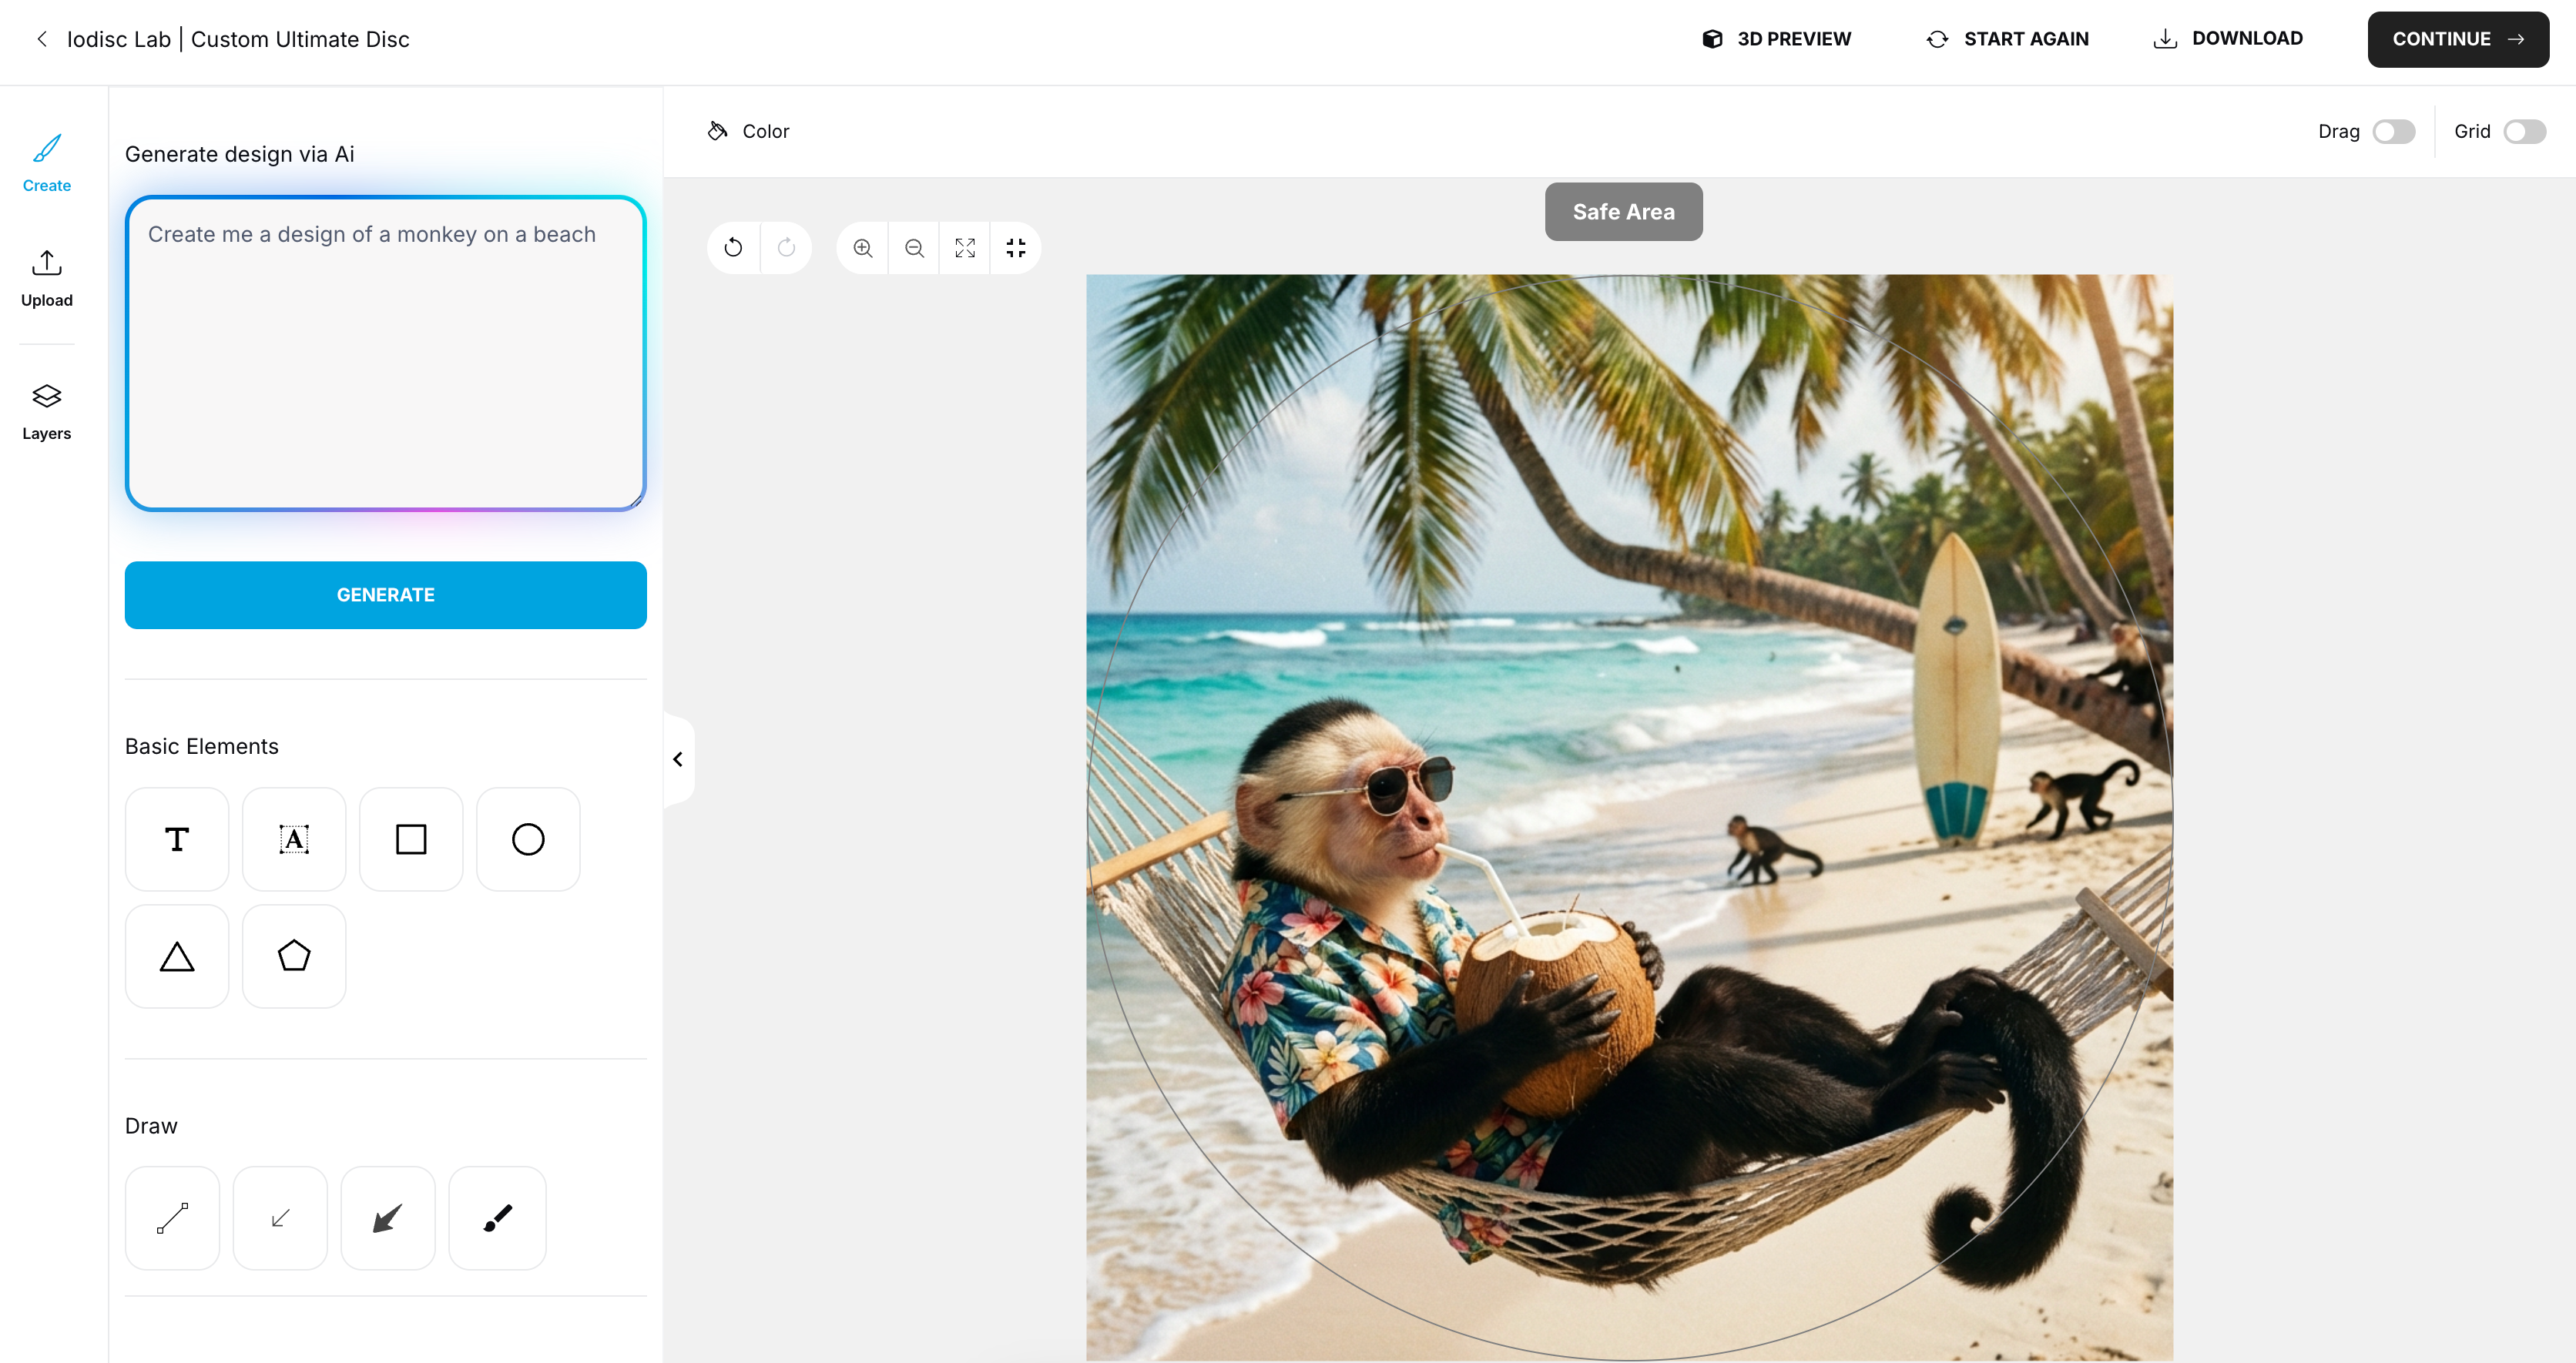The image size is (2576, 1363).
Task: Insert a pentagon shape element
Action: tap(294, 956)
